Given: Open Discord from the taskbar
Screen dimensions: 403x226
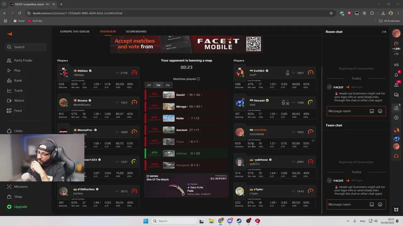Looking at the screenshot, I should 230,221.
